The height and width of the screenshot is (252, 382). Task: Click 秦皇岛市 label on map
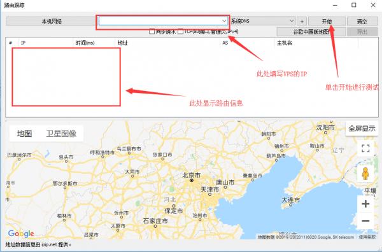(253, 175)
